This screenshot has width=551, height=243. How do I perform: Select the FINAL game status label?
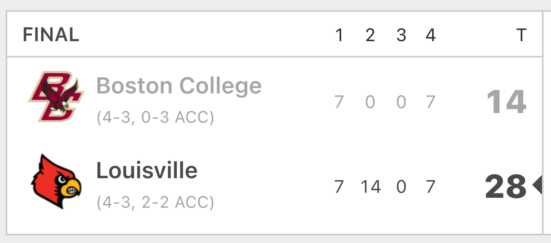[51, 35]
